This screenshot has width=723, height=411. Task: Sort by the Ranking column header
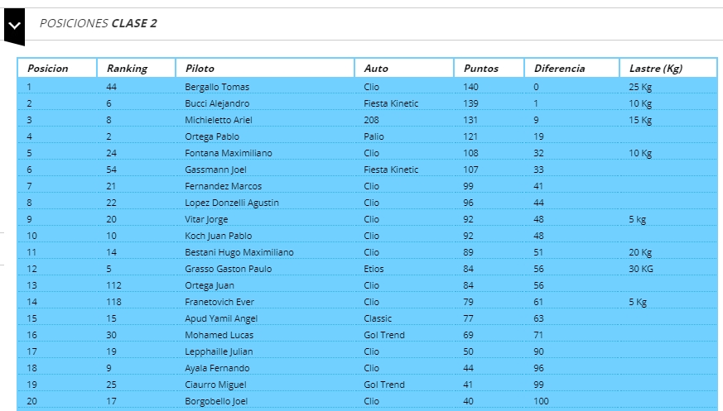[x=127, y=69]
